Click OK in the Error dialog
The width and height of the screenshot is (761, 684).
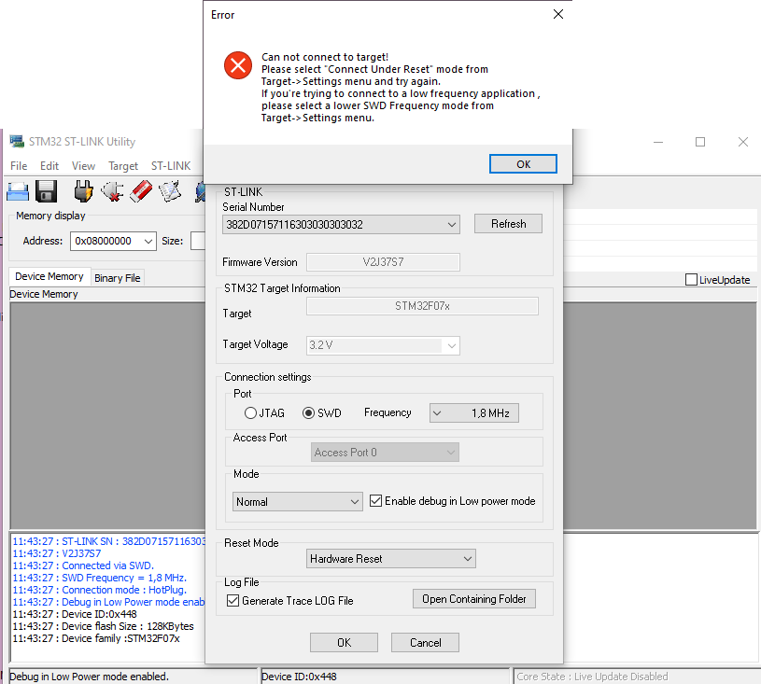point(523,164)
